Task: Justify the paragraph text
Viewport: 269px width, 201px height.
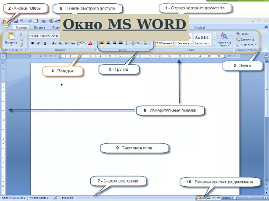Action: pos(121,43)
